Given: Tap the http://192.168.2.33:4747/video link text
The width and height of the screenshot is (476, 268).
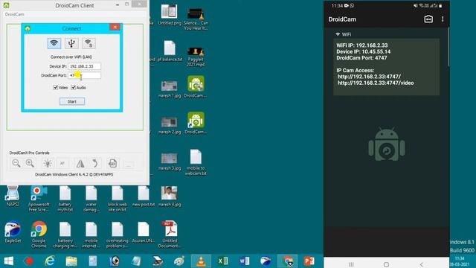Looking at the screenshot, I should point(376,83).
